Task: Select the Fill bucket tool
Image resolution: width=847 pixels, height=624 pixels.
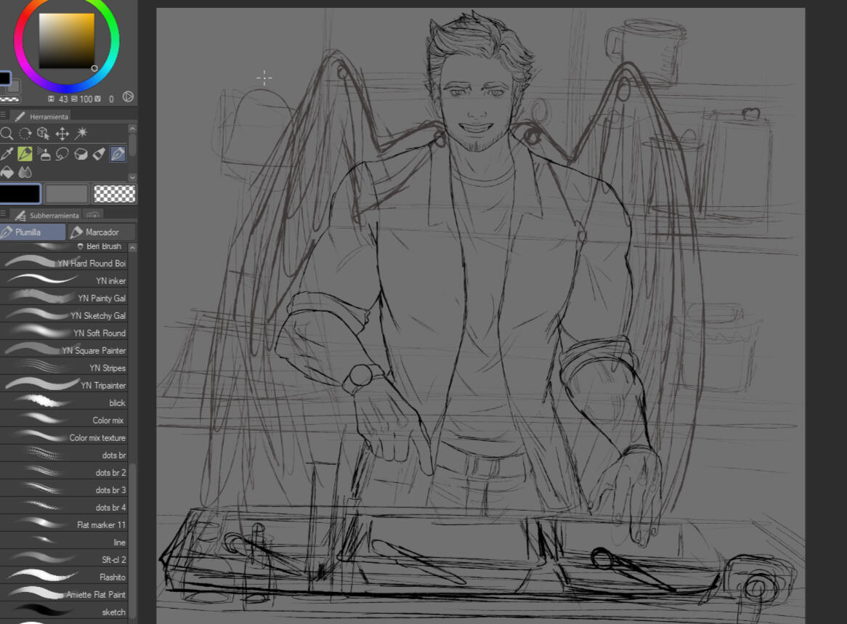Action: tap(7, 173)
